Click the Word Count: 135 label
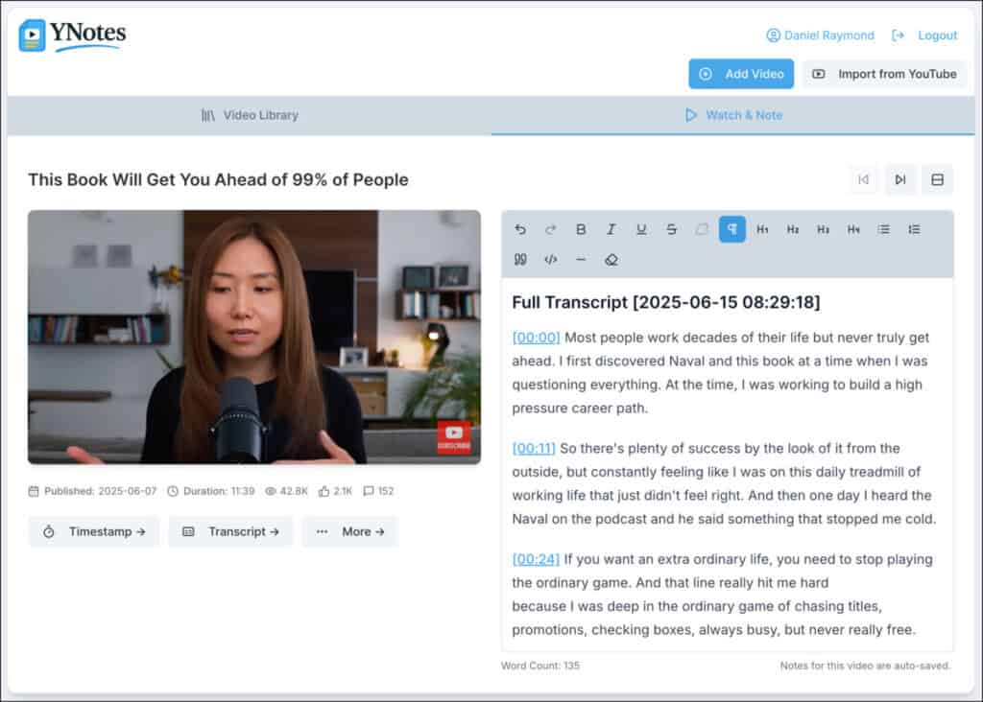This screenshot has height=702, width=983. (540, 666)
